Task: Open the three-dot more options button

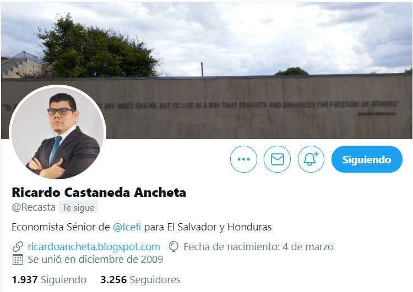Action: pyautogui.click(x=243, y=159)
